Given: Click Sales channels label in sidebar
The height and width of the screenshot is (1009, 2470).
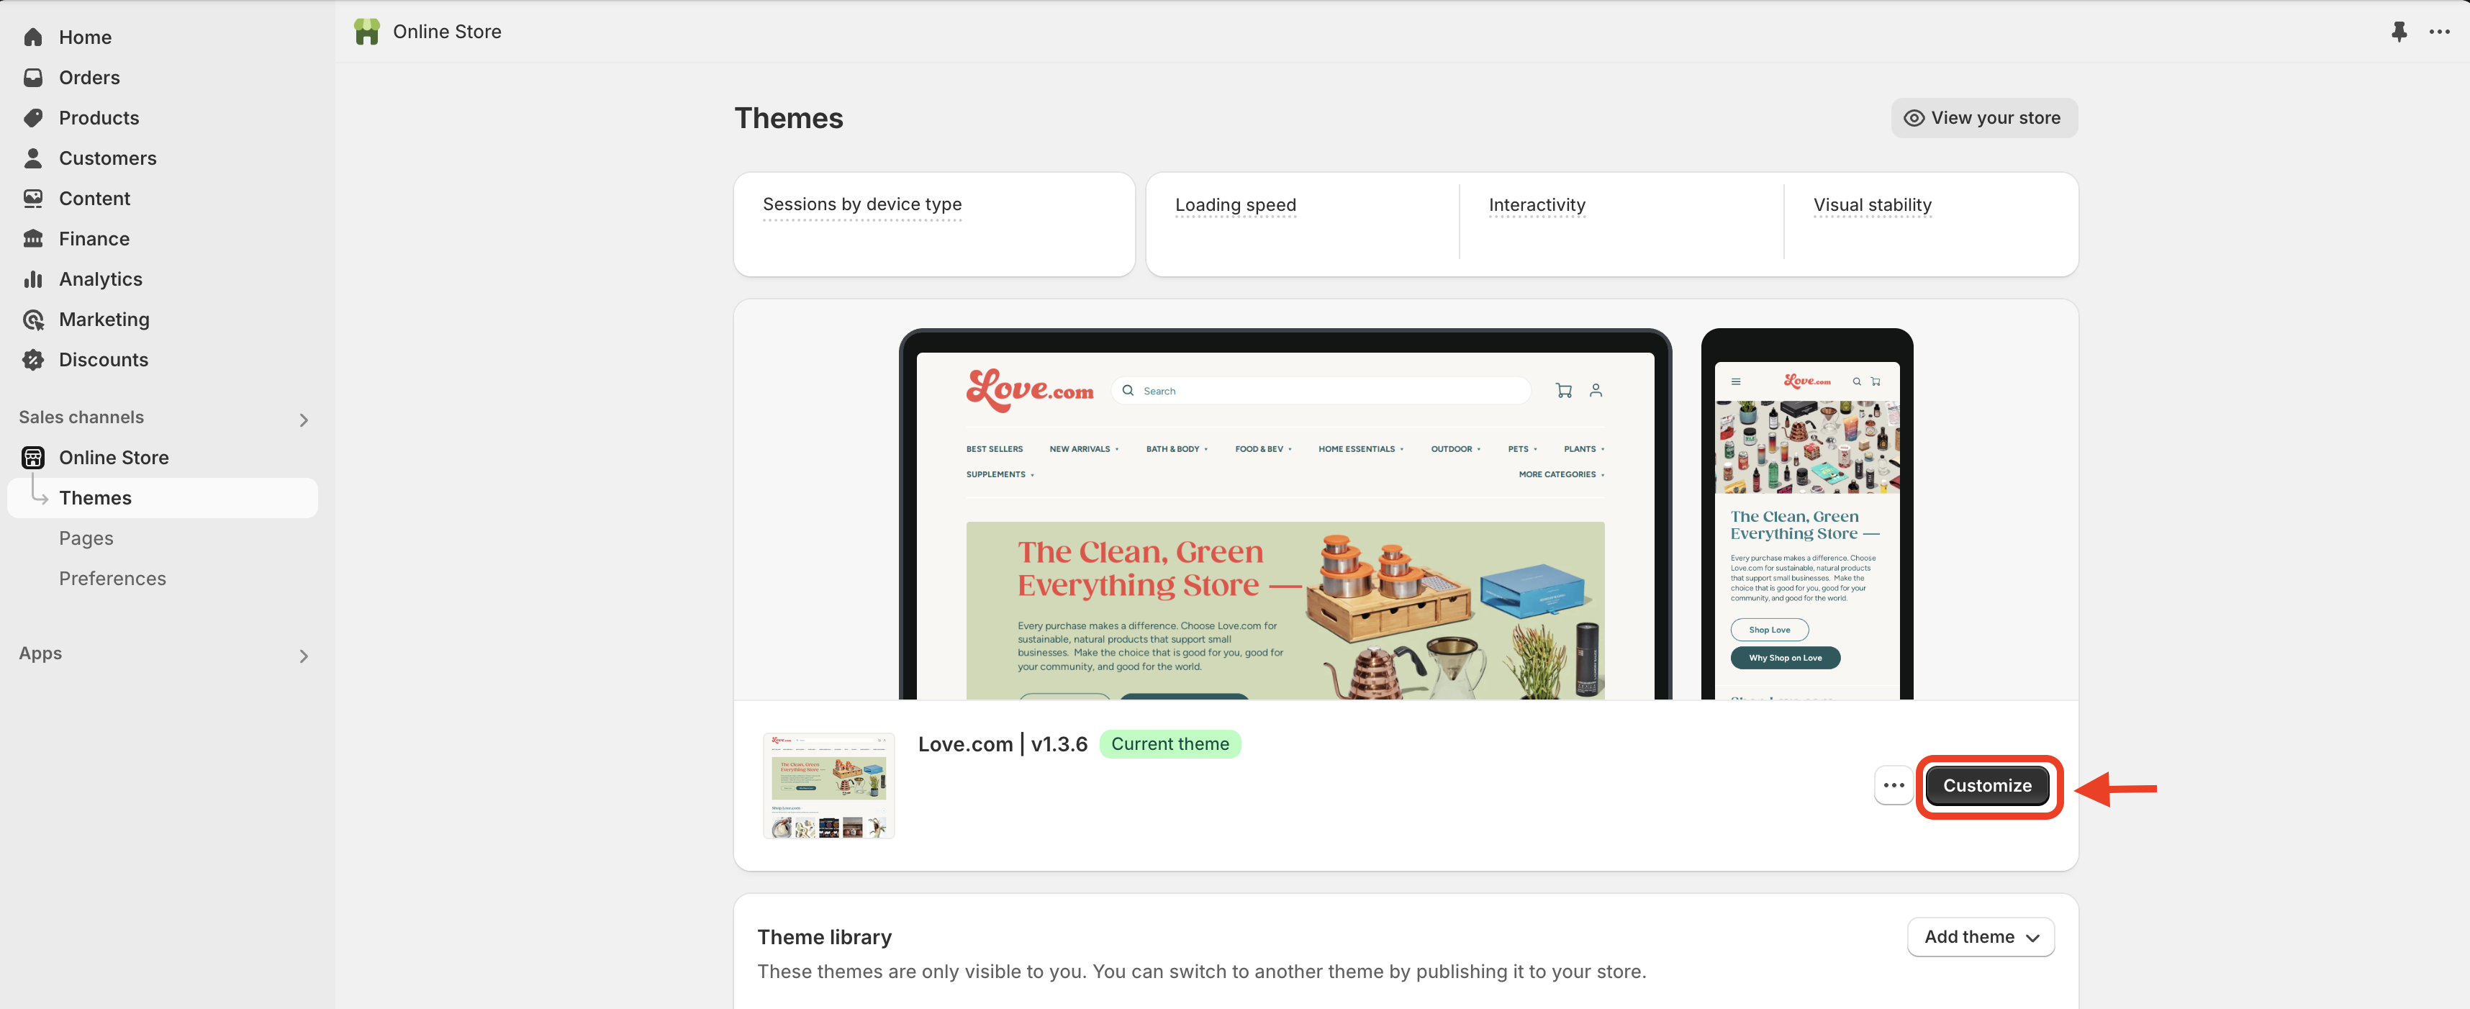Looking at the screenshot, I should [81, 417].
